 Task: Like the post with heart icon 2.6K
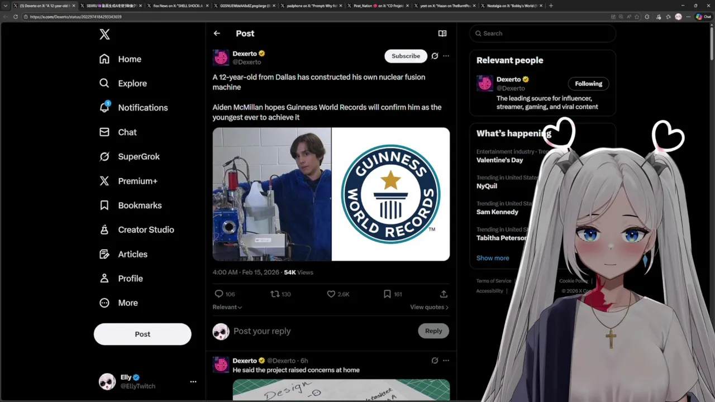tap(338, 294)
